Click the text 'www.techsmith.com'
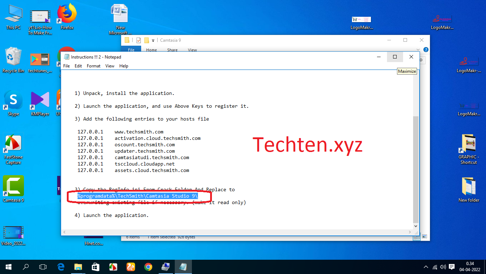Image resolution: width=486 pixels, height=274 pixels. tap(139, 132)
